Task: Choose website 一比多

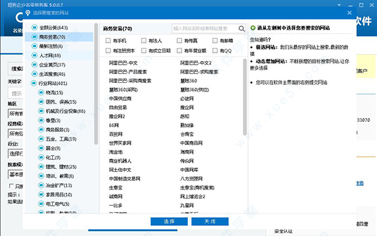Action: coord(116,205)
